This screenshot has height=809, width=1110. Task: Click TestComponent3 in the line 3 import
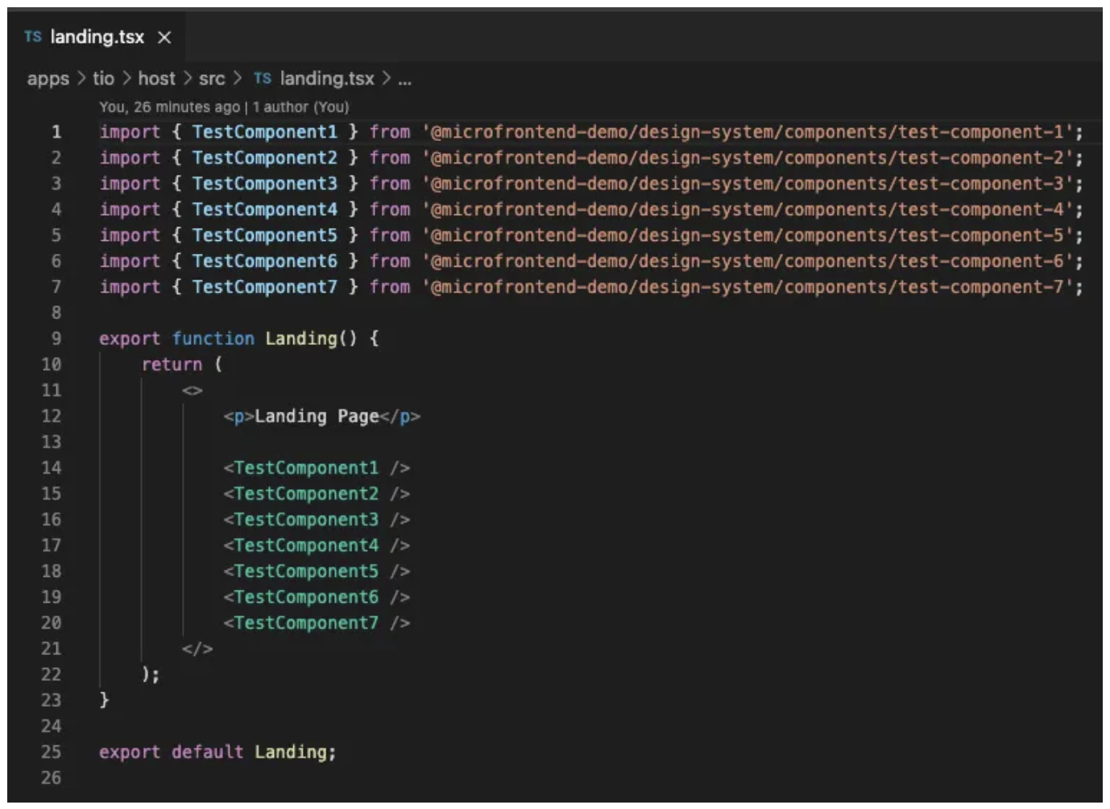264,184
